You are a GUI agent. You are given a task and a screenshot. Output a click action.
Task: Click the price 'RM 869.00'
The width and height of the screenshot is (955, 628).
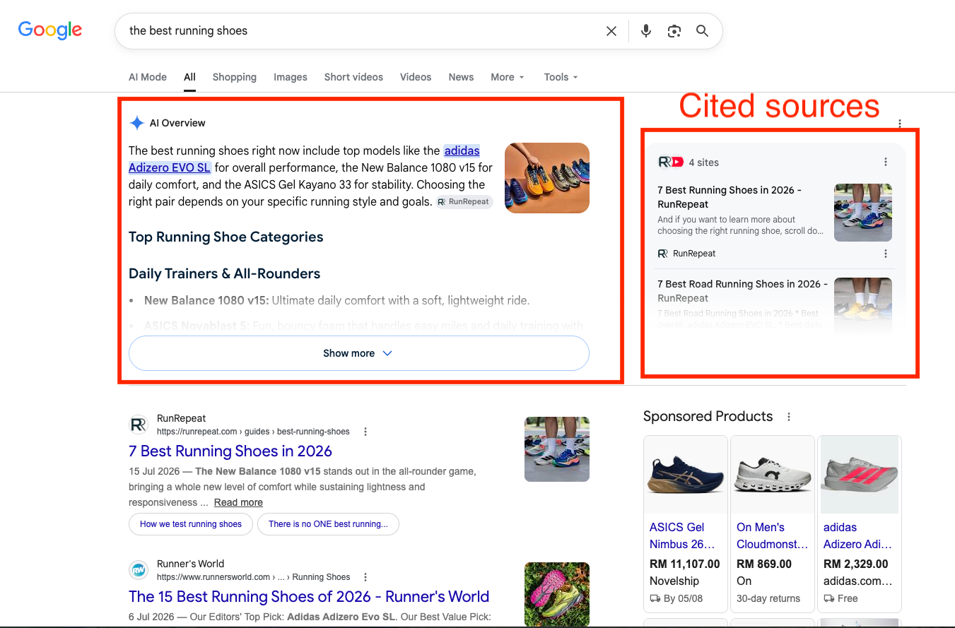(x=764, y=564)
